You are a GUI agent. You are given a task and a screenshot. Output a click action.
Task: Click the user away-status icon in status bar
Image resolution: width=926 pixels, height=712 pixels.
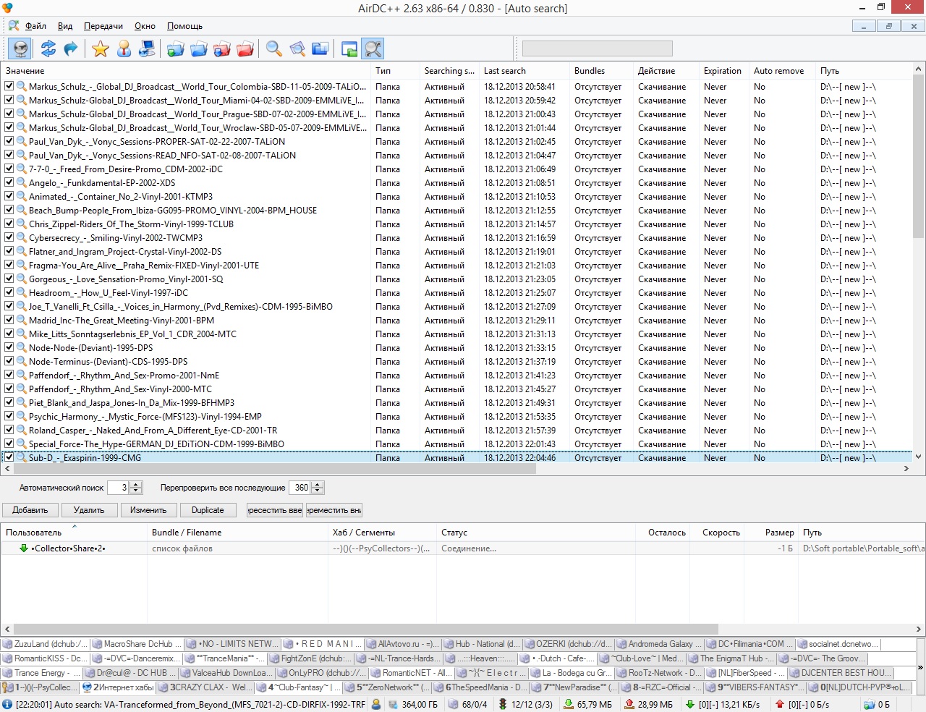click(376, 704)
